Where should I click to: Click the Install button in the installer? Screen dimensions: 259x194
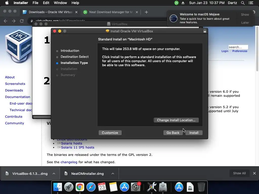coord(194,133)
